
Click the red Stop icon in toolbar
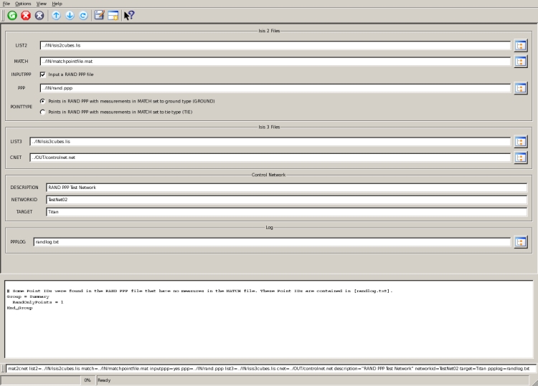[x=27, y=15]
